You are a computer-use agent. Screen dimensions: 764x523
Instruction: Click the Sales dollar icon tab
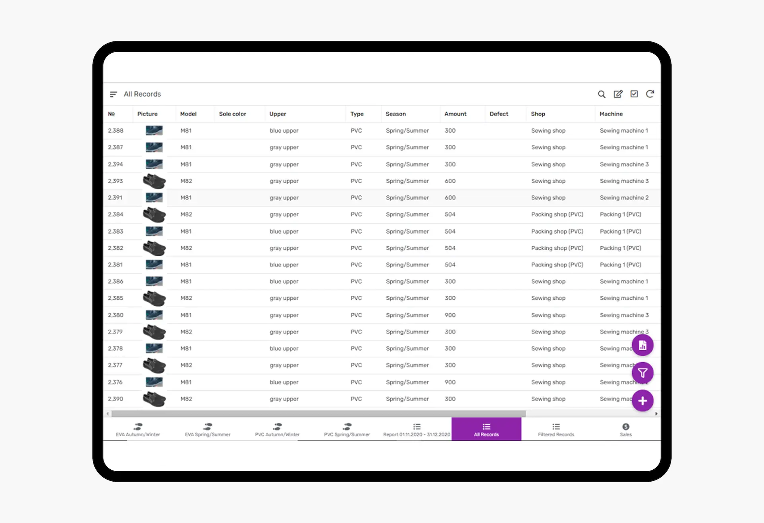coord(626,429)
